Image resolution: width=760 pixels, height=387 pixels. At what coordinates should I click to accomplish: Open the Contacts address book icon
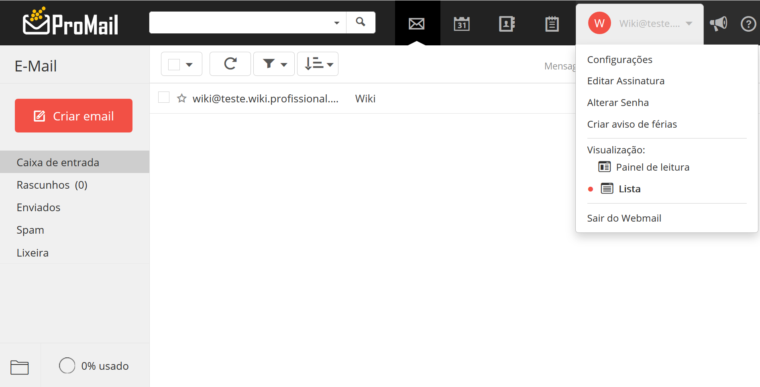(507, 24)
